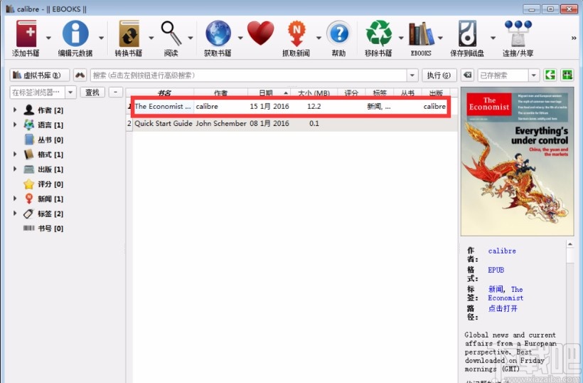Select The Economist book row
583x383 pixels.
(292, 107)
